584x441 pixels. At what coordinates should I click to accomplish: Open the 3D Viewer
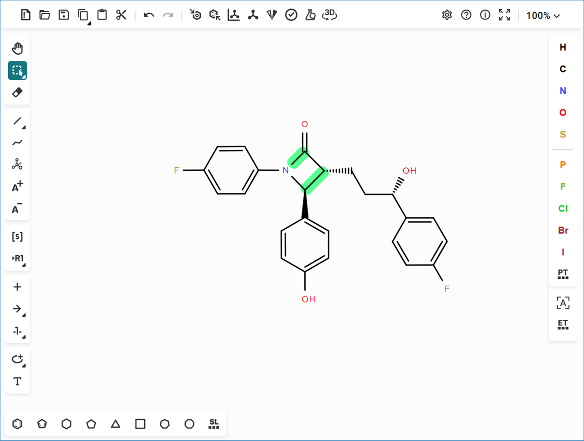tap(329, 15)
